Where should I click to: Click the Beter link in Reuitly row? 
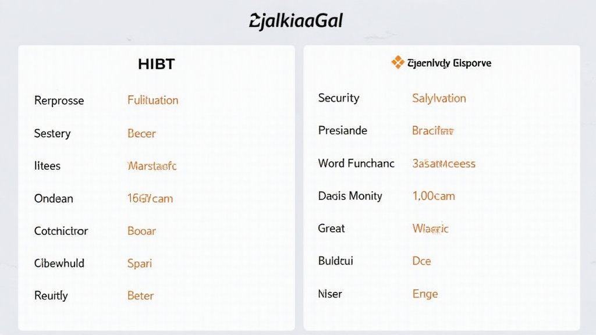[x=140, y=295]
